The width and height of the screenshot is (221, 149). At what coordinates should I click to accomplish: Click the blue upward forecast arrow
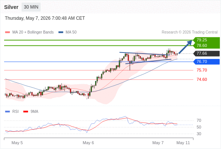click(x=185, y=47)
